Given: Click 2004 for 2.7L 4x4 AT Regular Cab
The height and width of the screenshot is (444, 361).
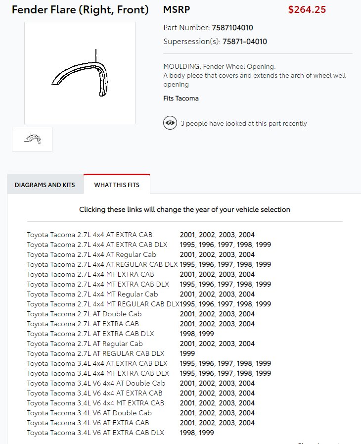Looking at the screenshot, I should point(247,254).
